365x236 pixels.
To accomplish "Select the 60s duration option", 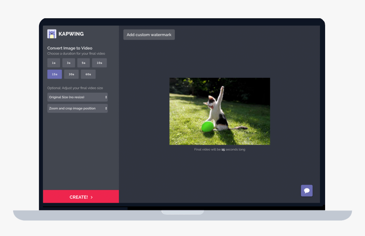I will tap(88, 74).
